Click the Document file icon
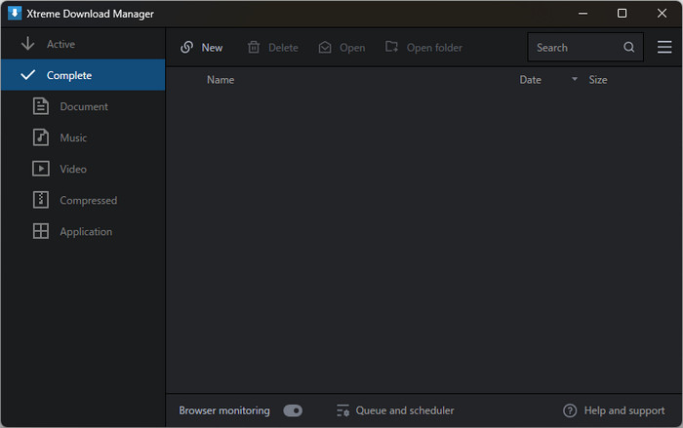 click(41, 106)
